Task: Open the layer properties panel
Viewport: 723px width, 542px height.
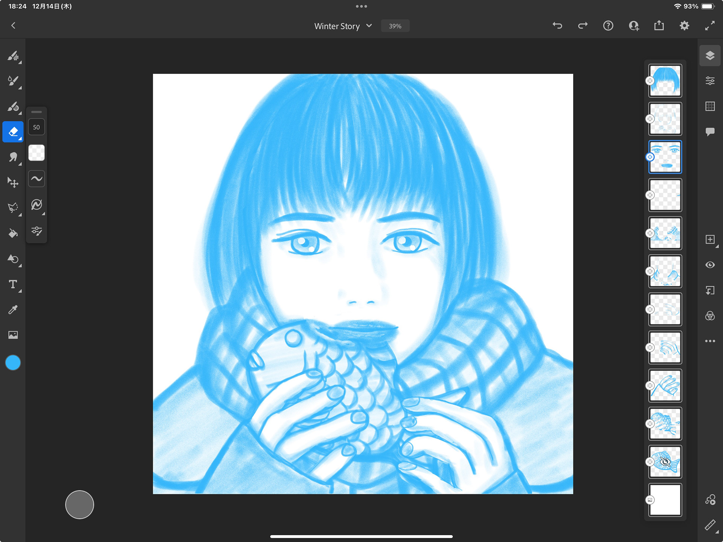Action: [x=710, y=81]
